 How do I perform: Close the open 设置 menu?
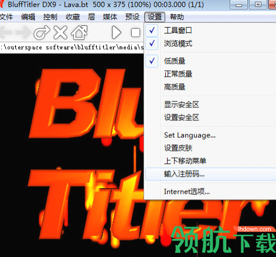click(x=155, y=17)
